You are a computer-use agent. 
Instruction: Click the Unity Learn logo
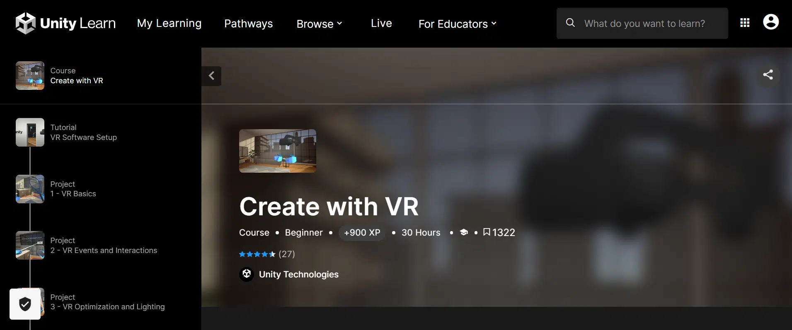pos(65,23)
